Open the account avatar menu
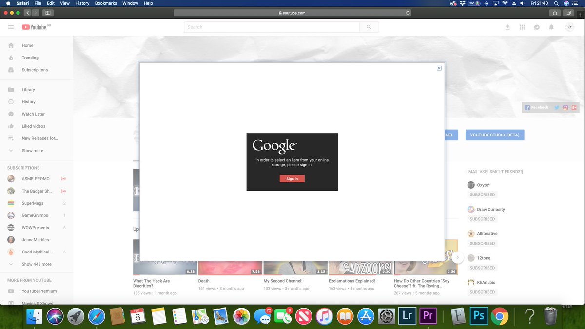The height and width of the screenshot is (329, 585). point(569,27)
